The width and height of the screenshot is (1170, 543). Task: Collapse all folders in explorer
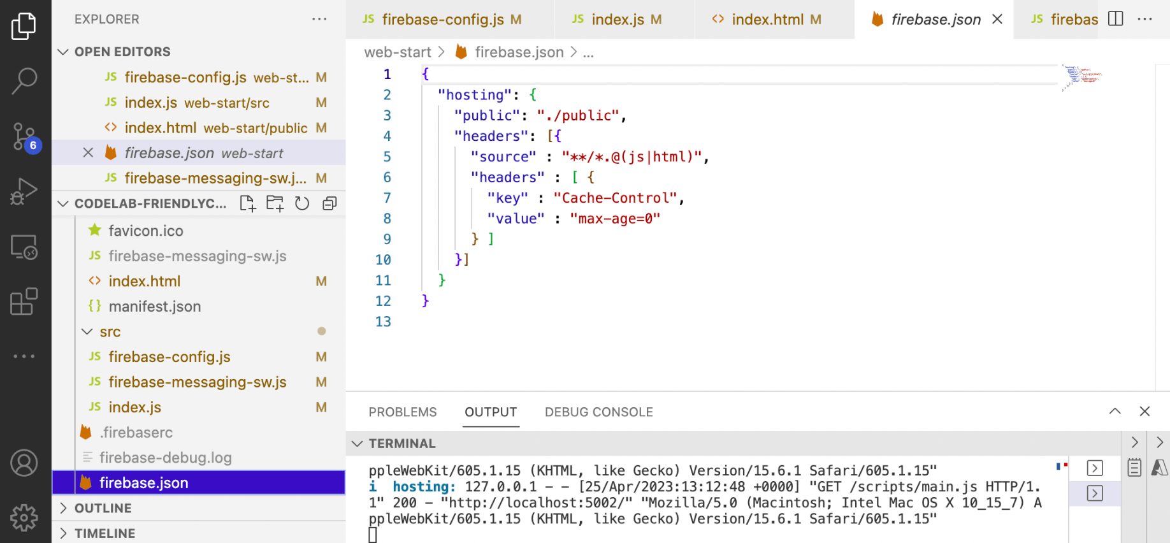pos(329,204)
